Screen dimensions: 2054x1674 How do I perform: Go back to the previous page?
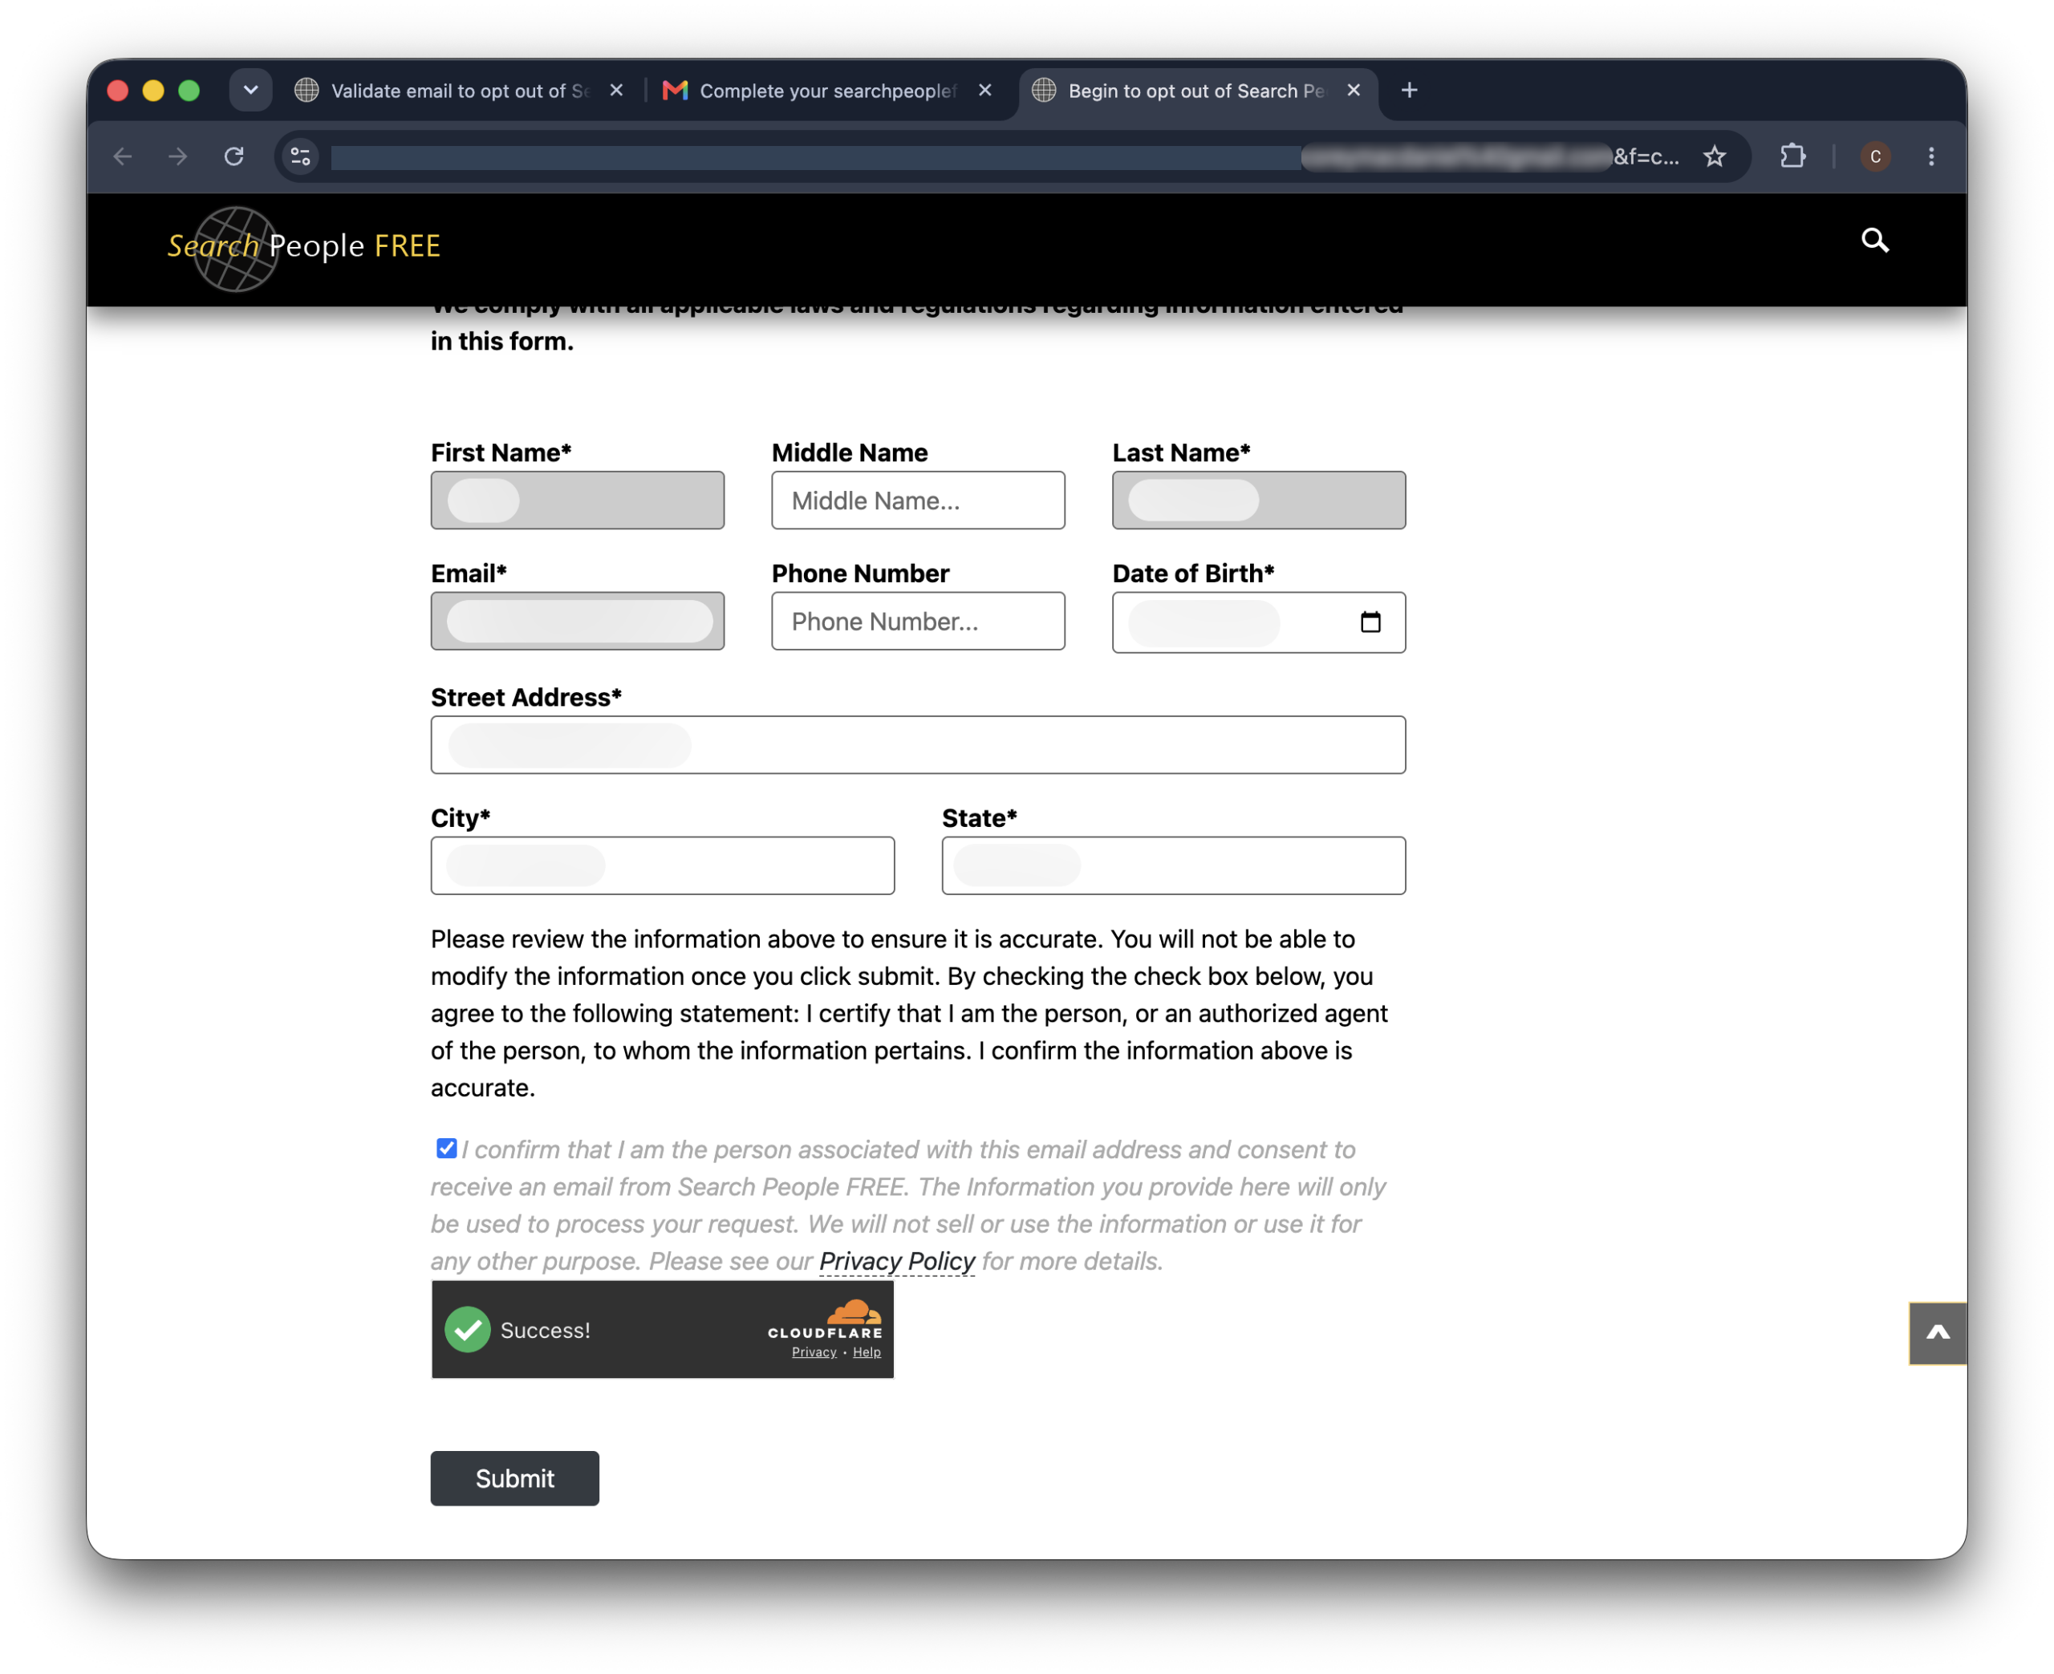pos(123,156)
